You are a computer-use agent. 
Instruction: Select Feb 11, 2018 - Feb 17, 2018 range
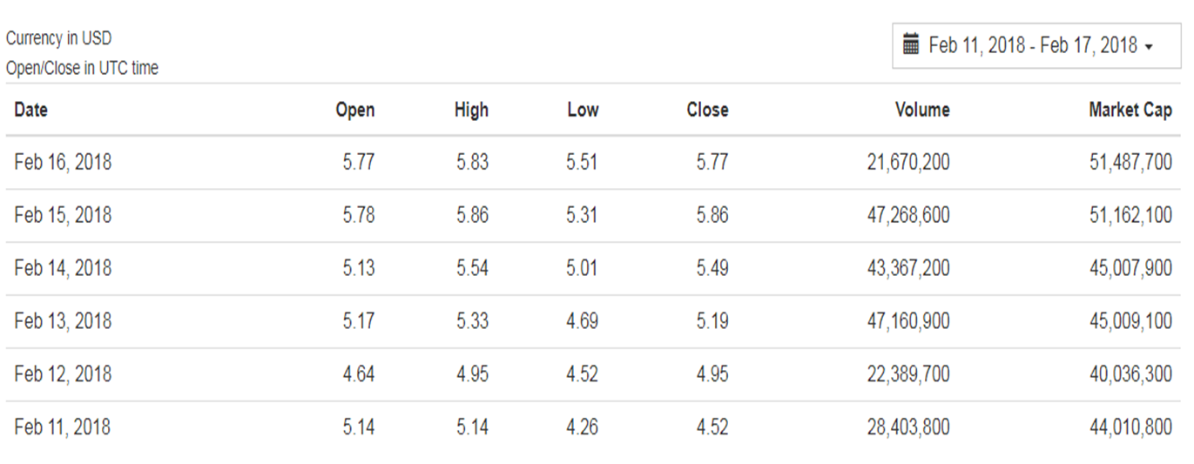pyautogui.click(x=1033, y=45)
